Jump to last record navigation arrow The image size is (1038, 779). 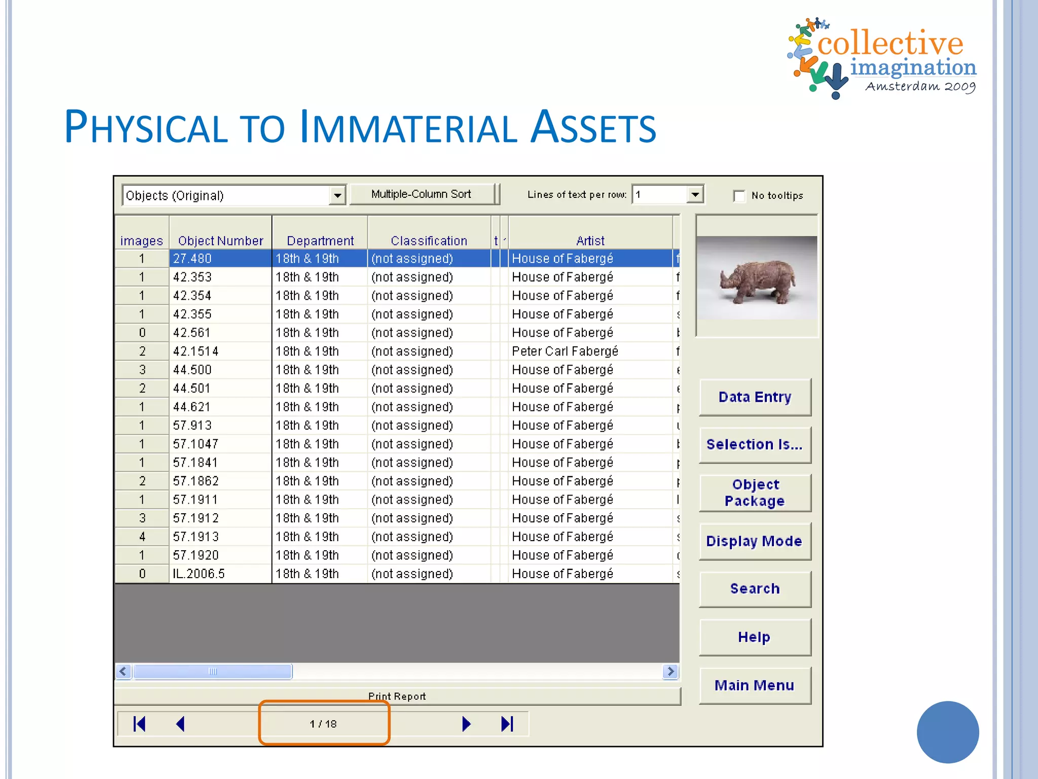[507, 724]
